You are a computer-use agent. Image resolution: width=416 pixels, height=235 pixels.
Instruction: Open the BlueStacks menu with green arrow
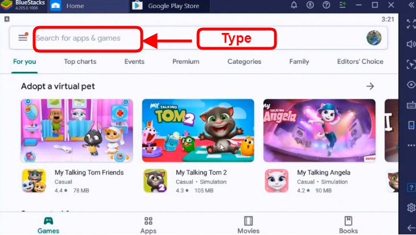pyautogui.click(x=343, y=5)
